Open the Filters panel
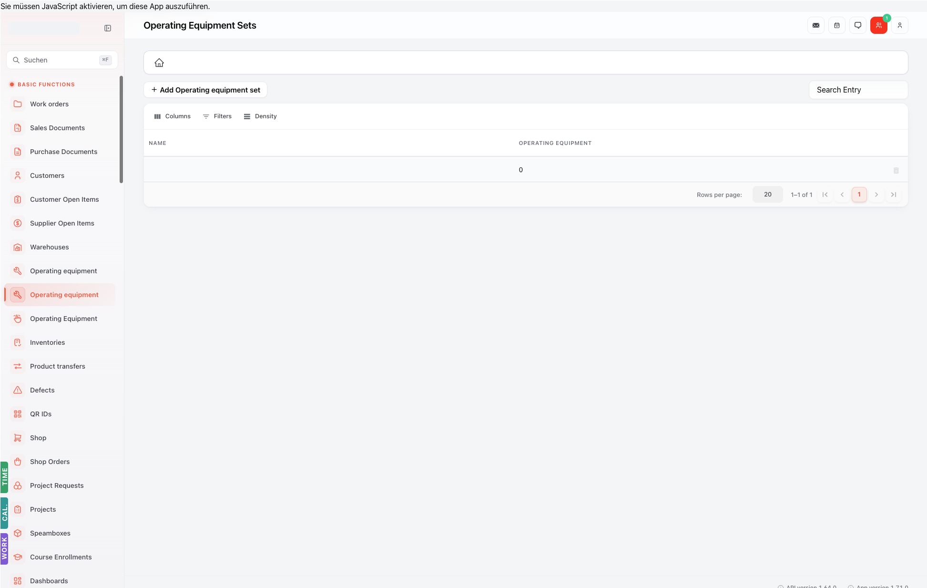Screen dimensions: 927x588 (217, 116)
